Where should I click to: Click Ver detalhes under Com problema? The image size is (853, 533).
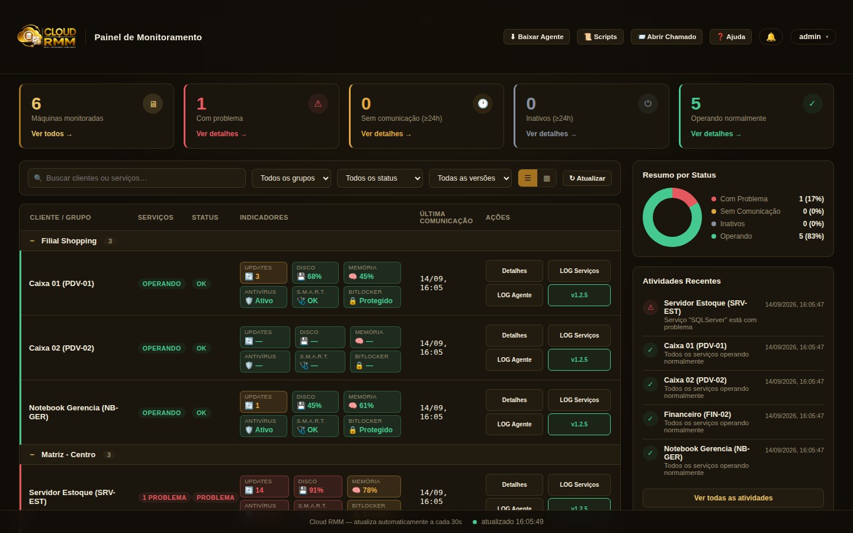coord(221,134)
